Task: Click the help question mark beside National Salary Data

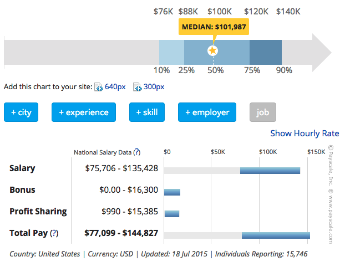Action: tap(137, 152)
